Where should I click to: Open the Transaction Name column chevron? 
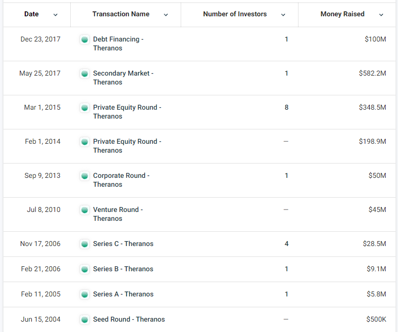[166, 15]
